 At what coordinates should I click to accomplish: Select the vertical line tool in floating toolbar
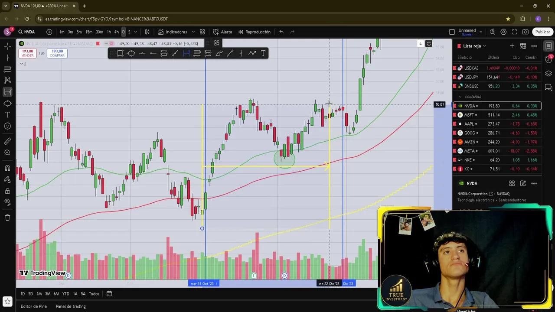click(x=241, y=53)
